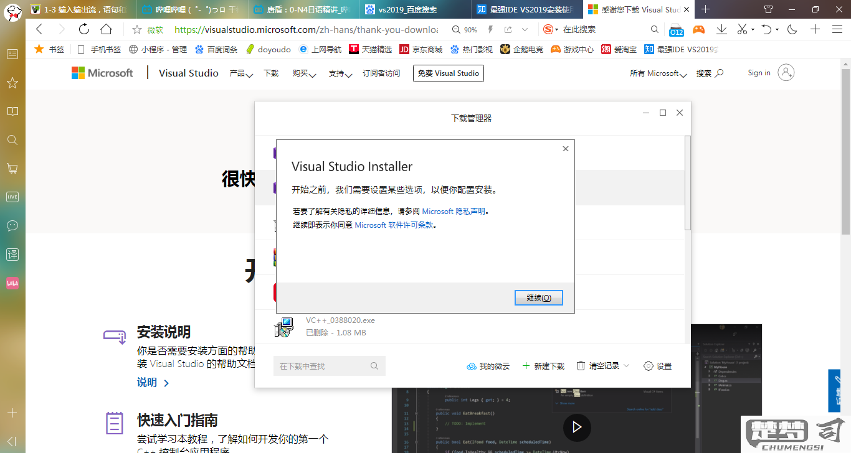Viewport: 851px width, 453px height.
Task: Click the 继续(O) button in the installer dialog
Action: point(539,298)
